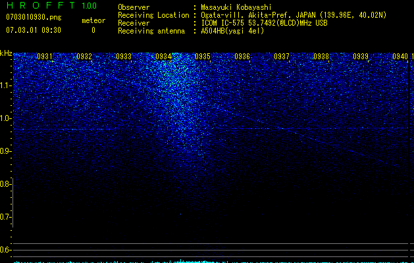
Task: Click time marker 0939
Action: (361, 57)
